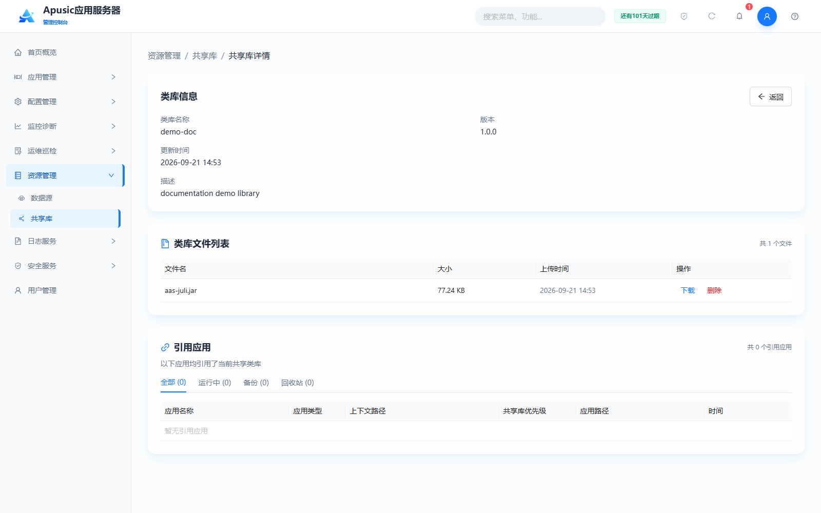This screenshot has width=821, height=513.
Task: Download aas-juli.jar via 下载 link
Action: click(688, 290)
